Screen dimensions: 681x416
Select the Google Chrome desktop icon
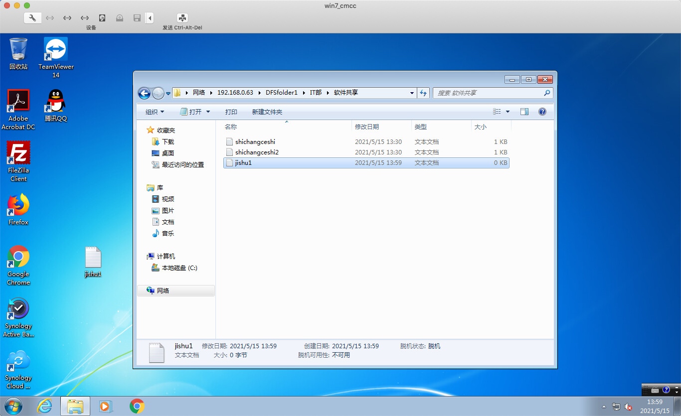click(x=18, y=265)
